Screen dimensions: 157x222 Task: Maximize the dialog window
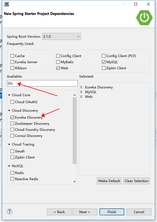point(136,4)
